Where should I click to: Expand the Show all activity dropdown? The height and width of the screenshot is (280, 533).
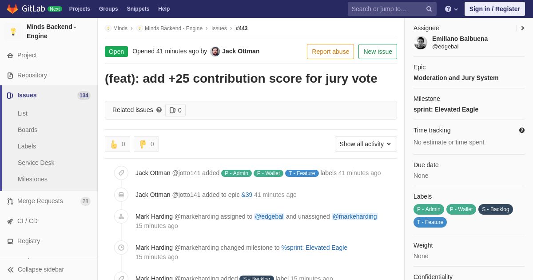coord(366,144)
